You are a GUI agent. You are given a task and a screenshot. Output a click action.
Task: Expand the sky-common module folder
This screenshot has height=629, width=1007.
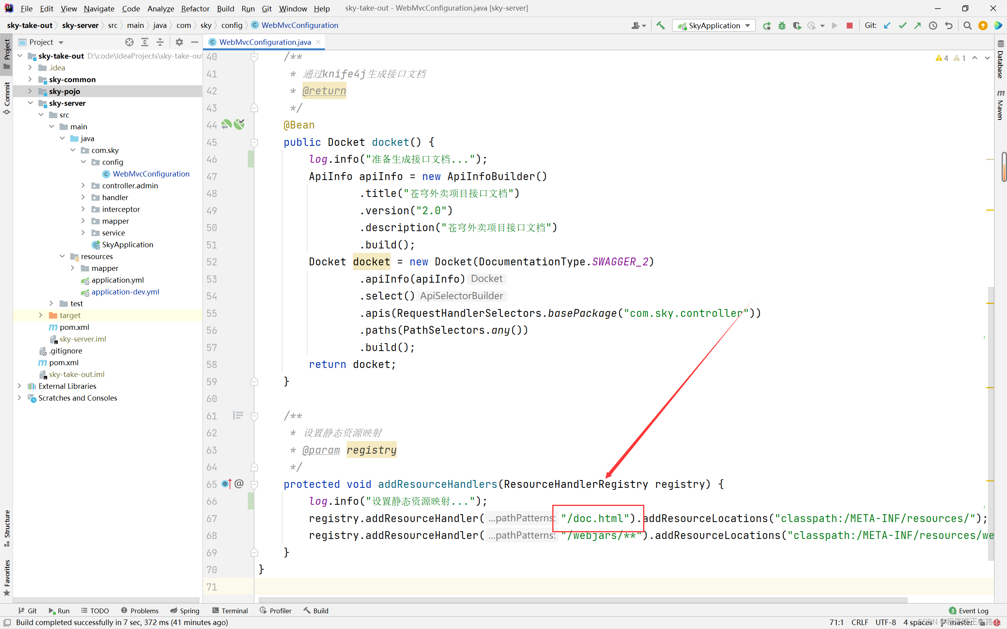[x=30, y=79]
